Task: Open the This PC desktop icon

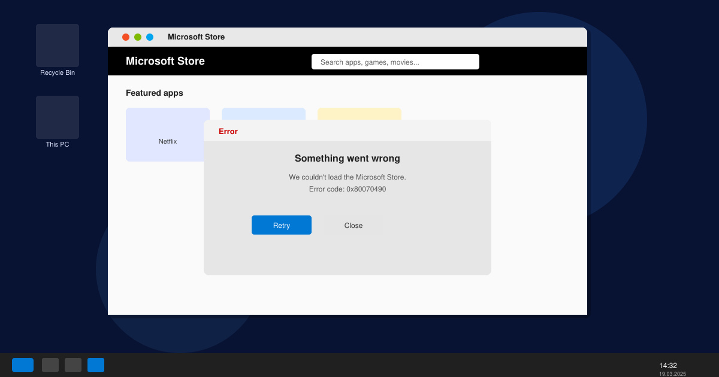Action: (x=58, y=122)
